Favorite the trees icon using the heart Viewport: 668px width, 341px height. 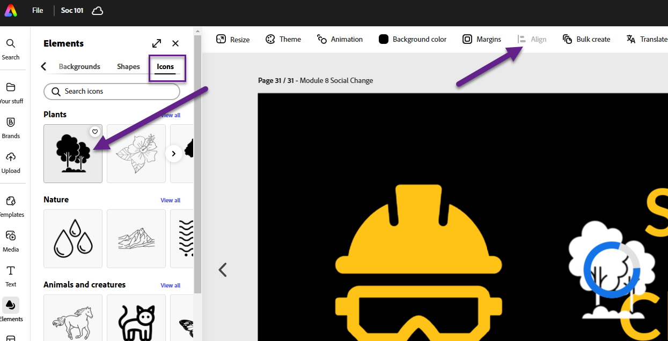click(94, 131)
